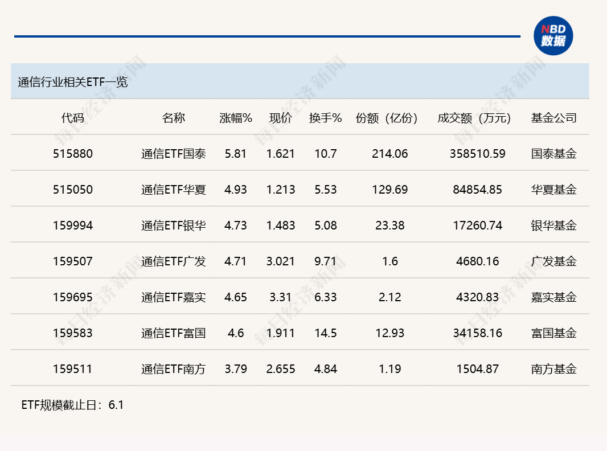Select trade amount 17260.74
This screenshot has height=451, width=607.
(x=478, y=225)
